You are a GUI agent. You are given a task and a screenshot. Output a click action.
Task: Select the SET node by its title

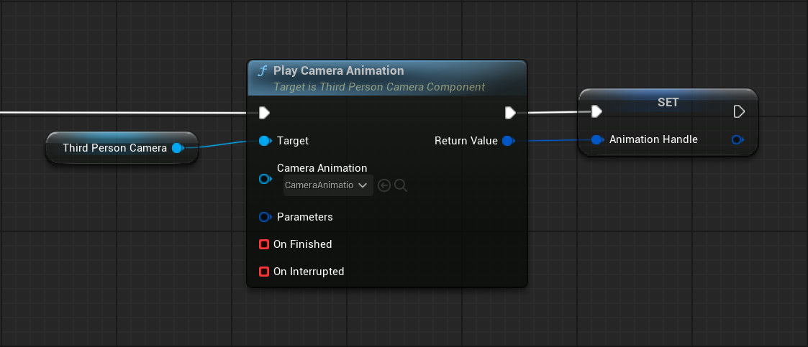[668, 102]
